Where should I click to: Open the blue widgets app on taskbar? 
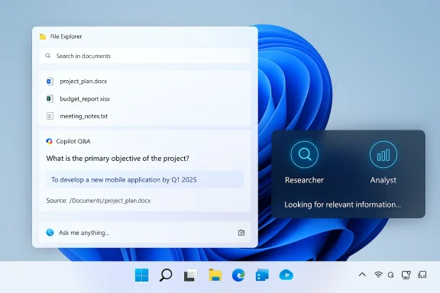point(262,275)
